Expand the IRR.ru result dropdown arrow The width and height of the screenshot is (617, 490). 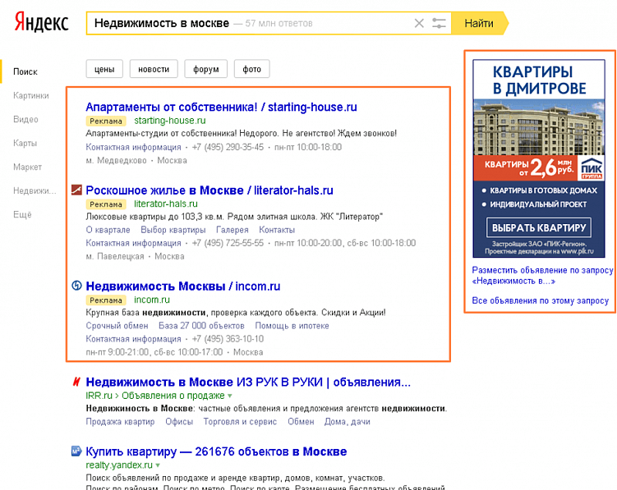pos(230,396)
